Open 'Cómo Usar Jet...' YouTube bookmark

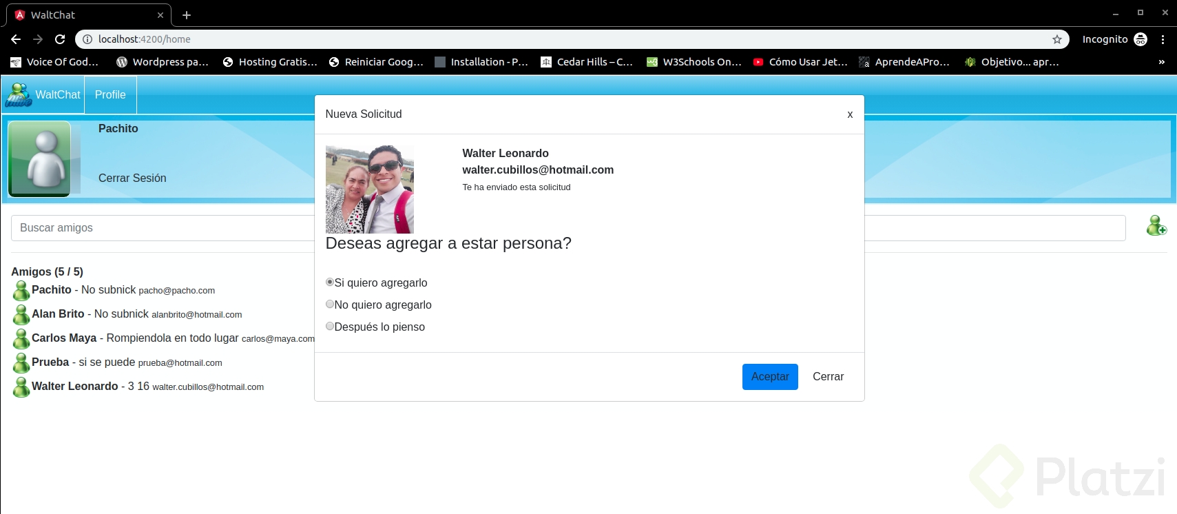(800, 62)
